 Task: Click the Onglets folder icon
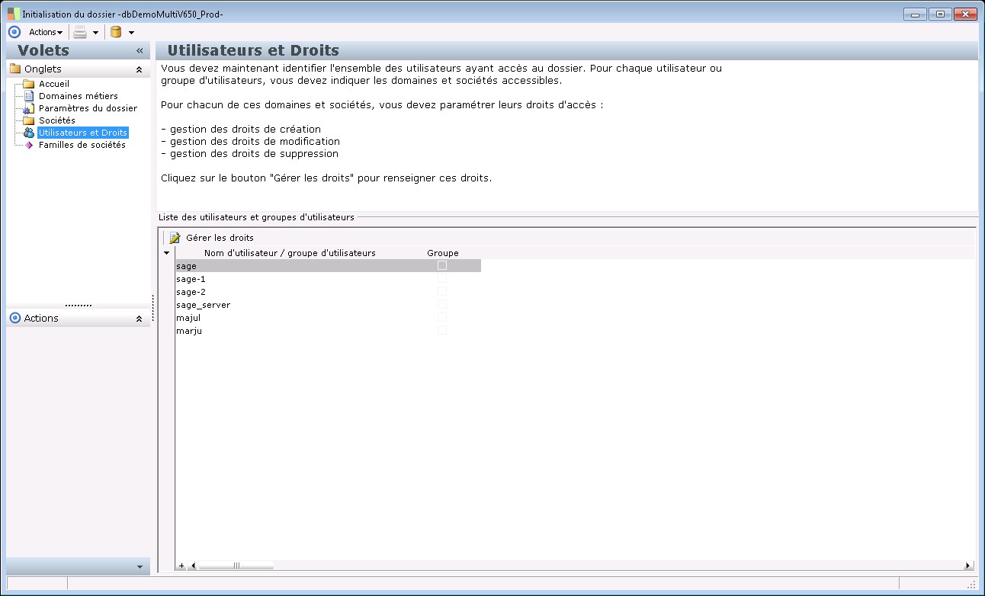pyautogui.click(x=14, y=69)
